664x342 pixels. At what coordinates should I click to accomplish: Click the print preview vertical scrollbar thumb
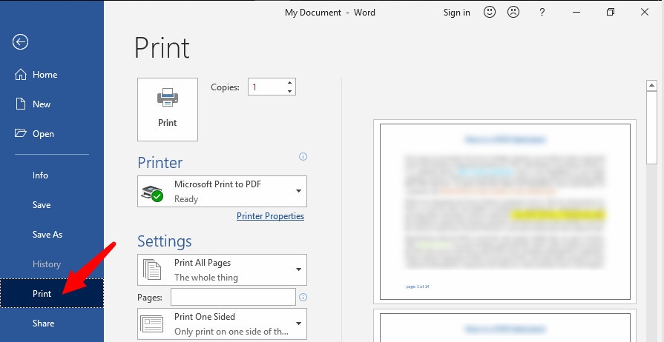coord(651,127)
